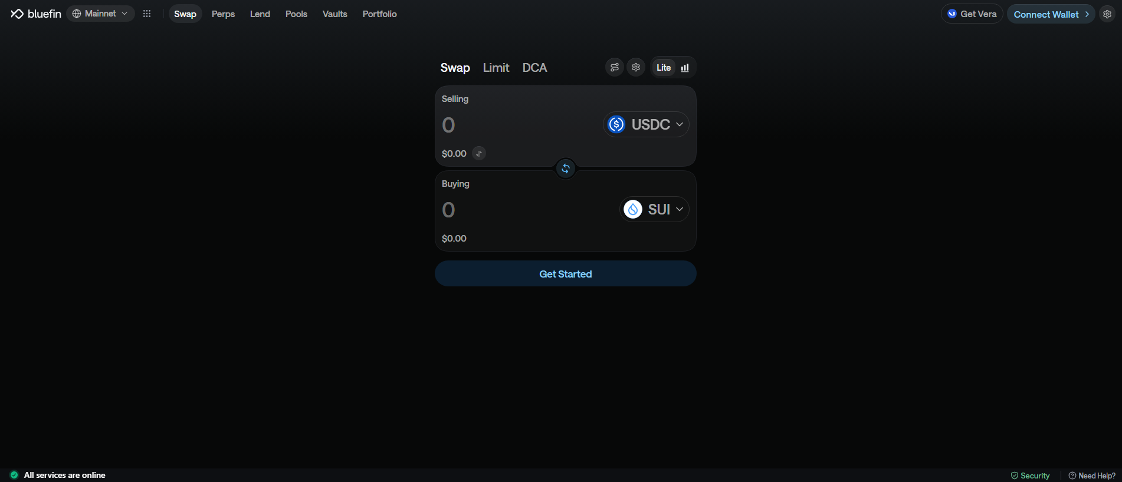The image size is (1122, 482).
Task: Select the Lite view mode
Action: (x=664, y=68)
